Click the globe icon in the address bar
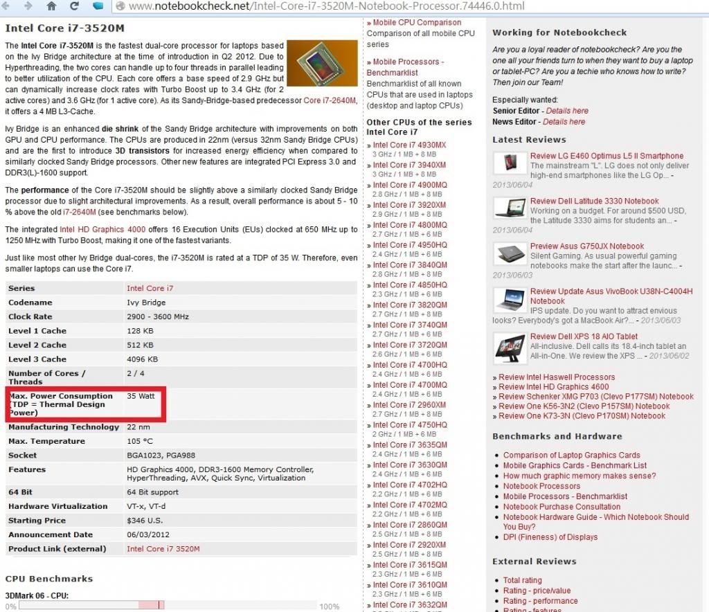This screenshot has height=612, width=709. [120, 6]
